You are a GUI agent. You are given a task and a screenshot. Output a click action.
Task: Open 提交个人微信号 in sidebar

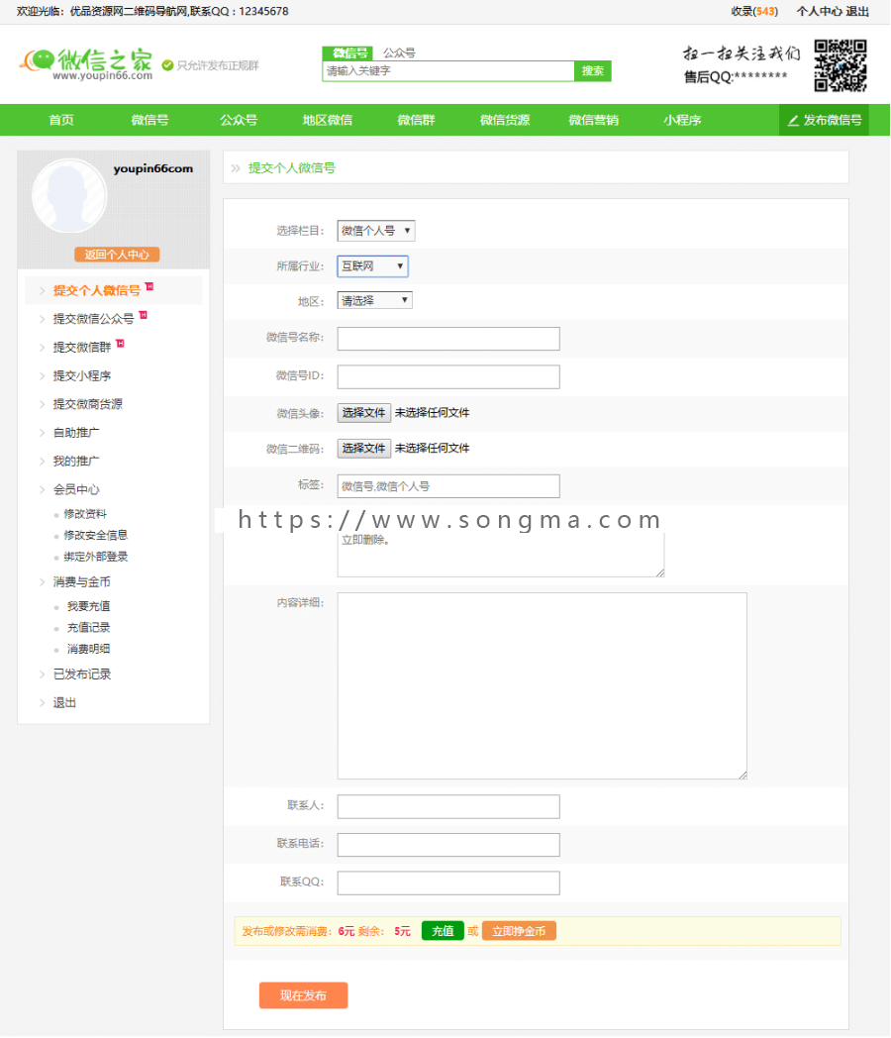[97, 290]
